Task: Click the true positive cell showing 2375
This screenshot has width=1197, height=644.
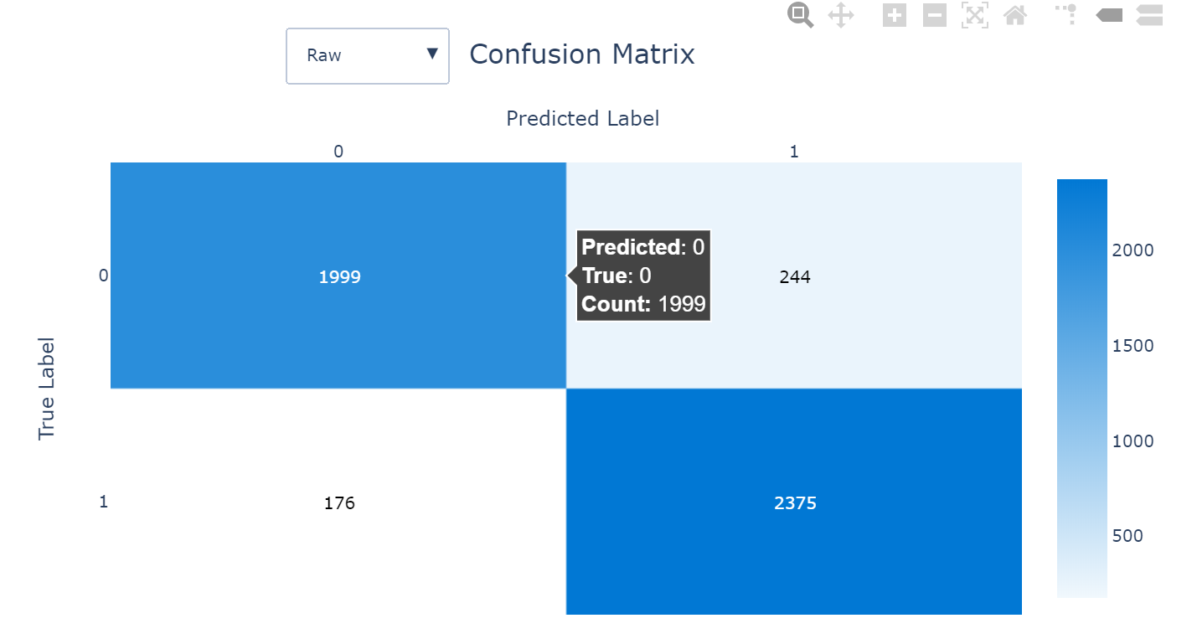Action: point(794,502)
